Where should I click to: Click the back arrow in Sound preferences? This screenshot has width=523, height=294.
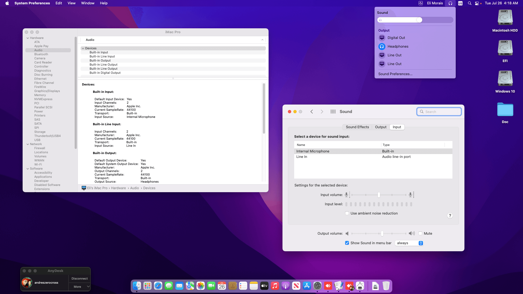(x=312, y=112)
